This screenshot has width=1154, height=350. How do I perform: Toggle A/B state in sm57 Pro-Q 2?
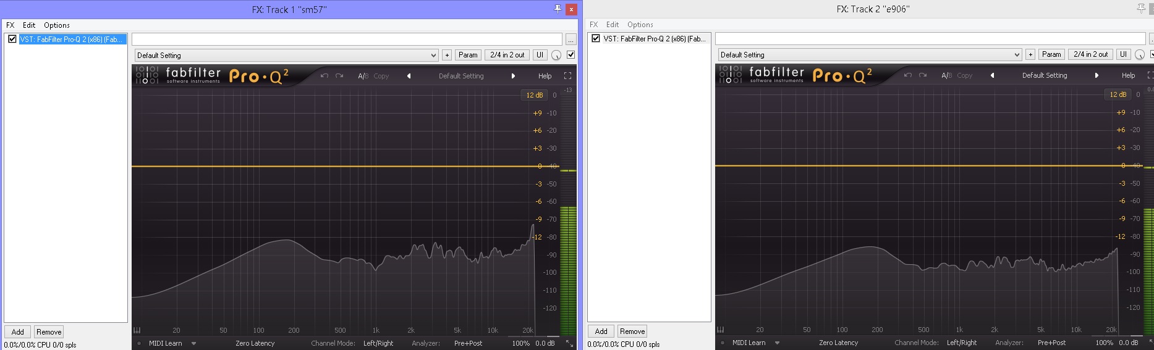(363, 76)
